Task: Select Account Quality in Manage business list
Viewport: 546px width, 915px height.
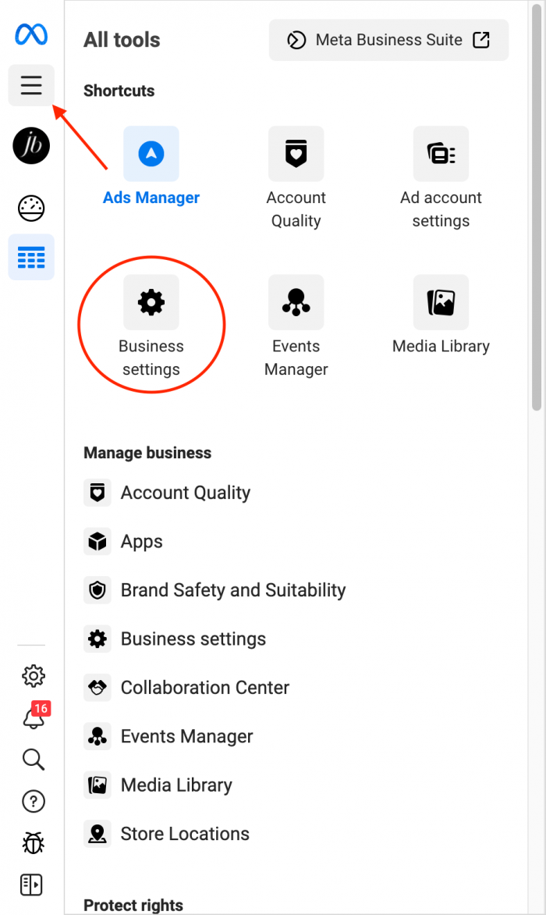Action: tap(167, 493)
